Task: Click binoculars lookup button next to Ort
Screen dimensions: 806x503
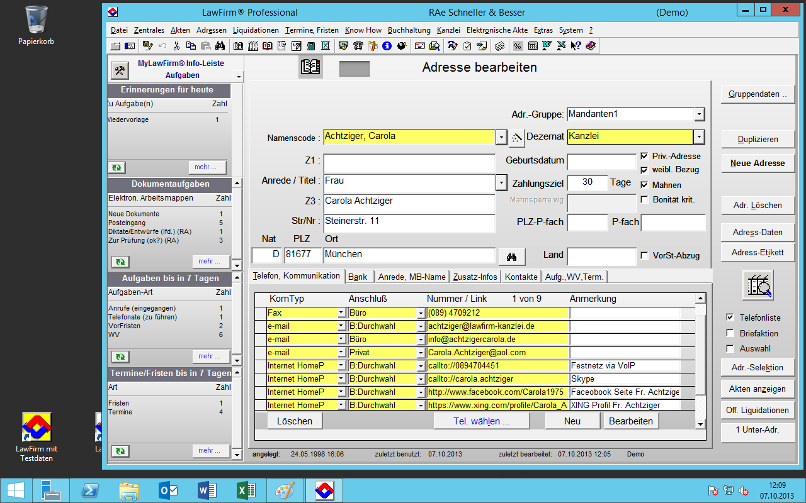Action: coord(512,256)
